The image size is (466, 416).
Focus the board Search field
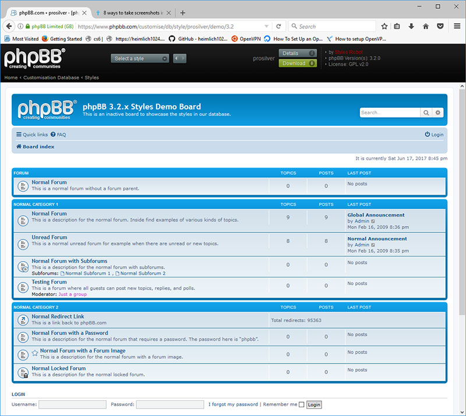point(390,112)
